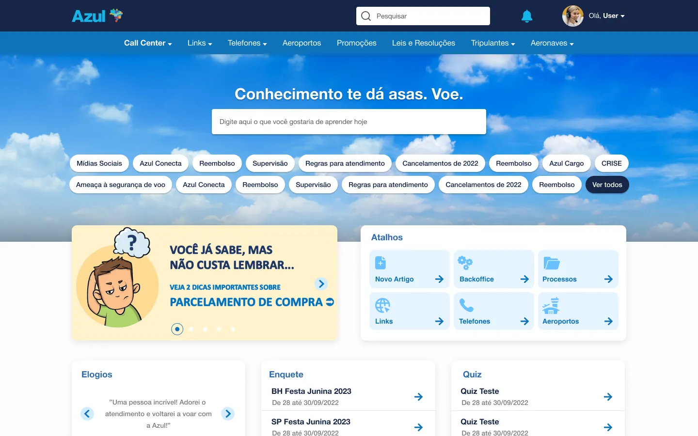Viewport: 698px width, 436px height.
Task: Expand the Links dropdown in navbar
Action: (200, 43)
